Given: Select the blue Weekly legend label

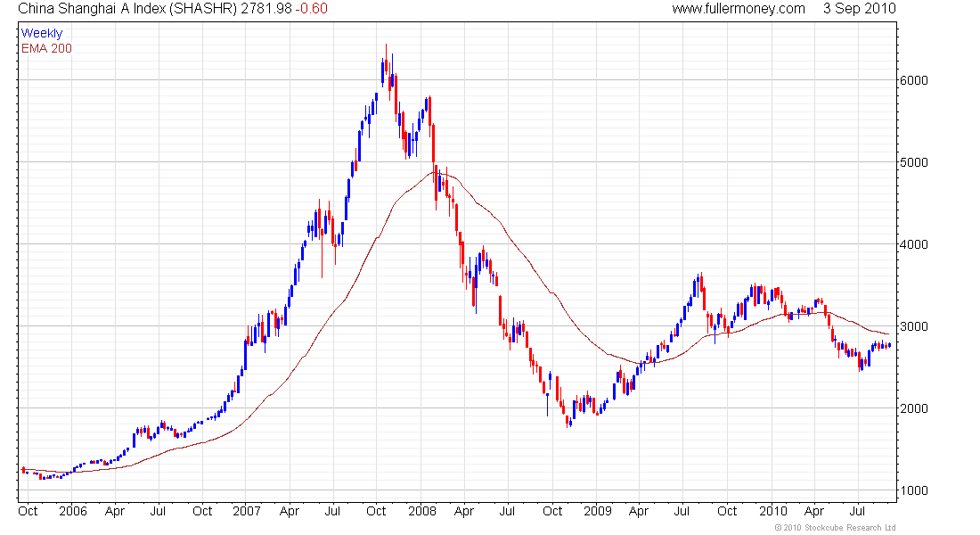Looking at the screenshot, I should [x=42, y=33].
